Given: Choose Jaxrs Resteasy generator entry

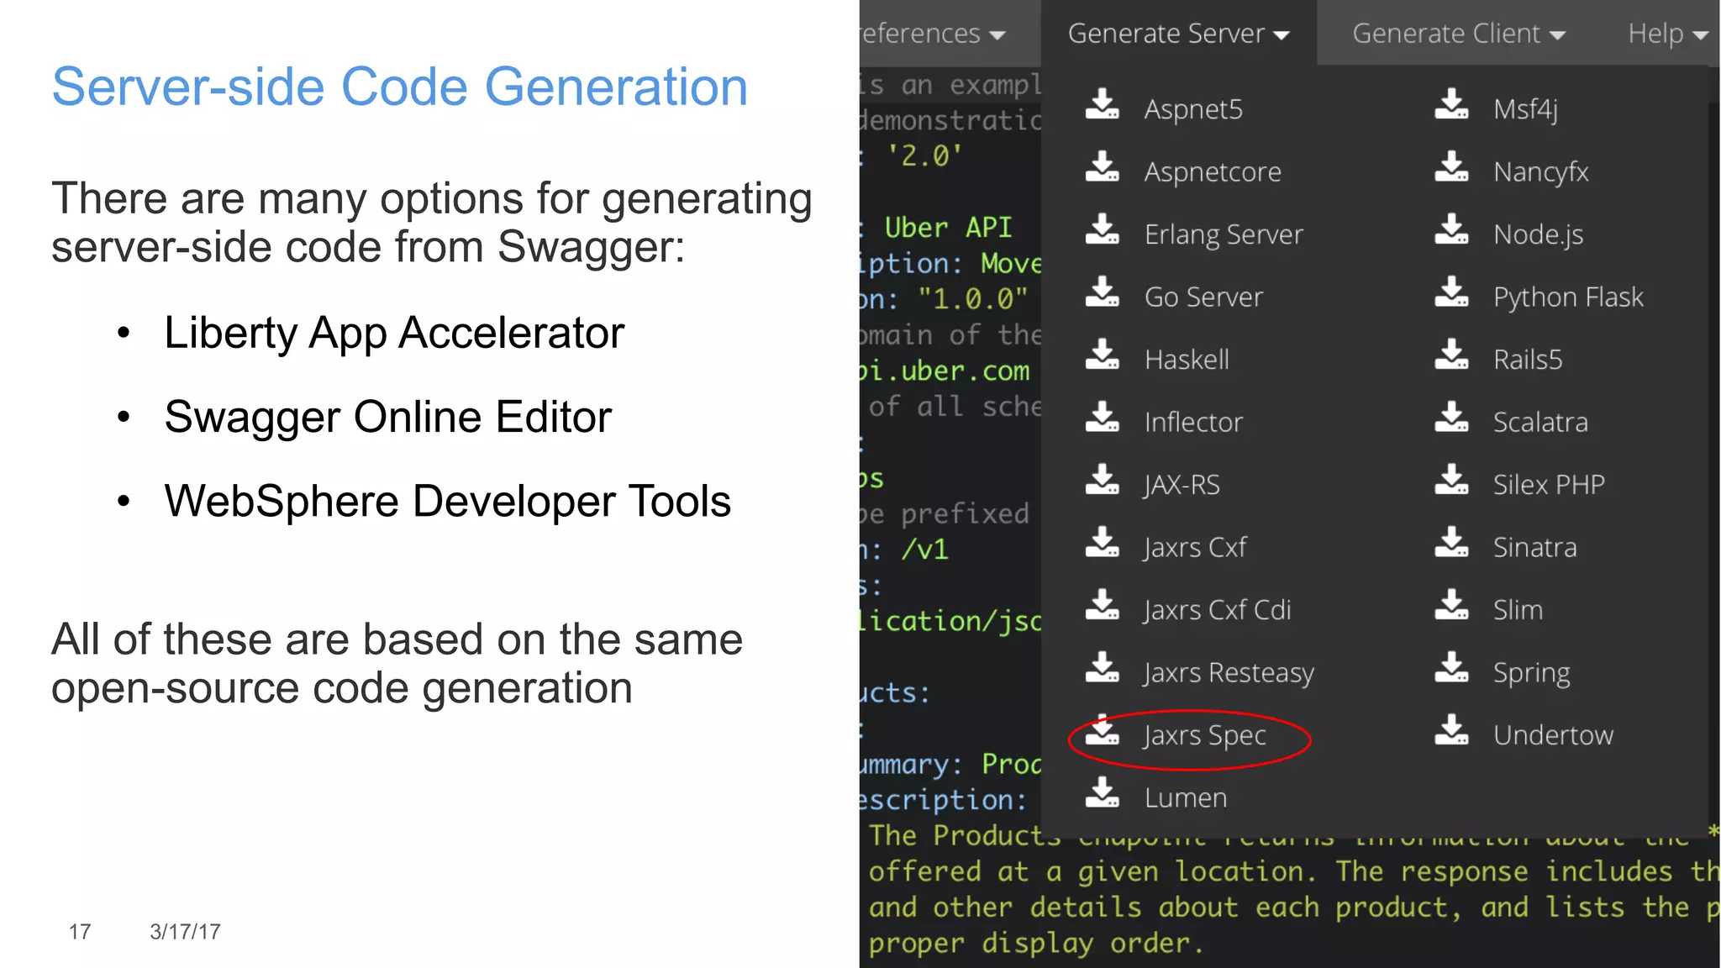Looking at the screenshot, I should pos(1229,673).
